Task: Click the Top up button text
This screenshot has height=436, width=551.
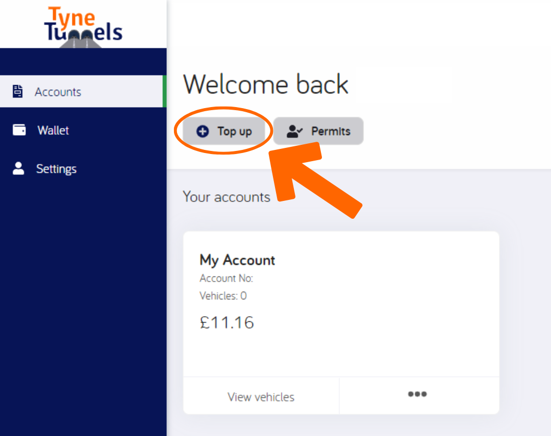Action: pyautogui.click(x=235, y=132)
